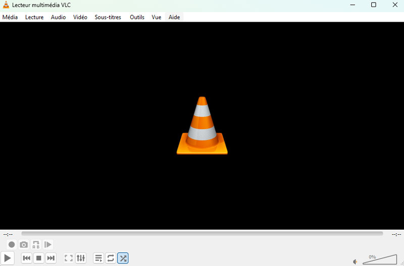Click the volume slider triangle
This screenshot has height=266, width=404.
point(380,259)
